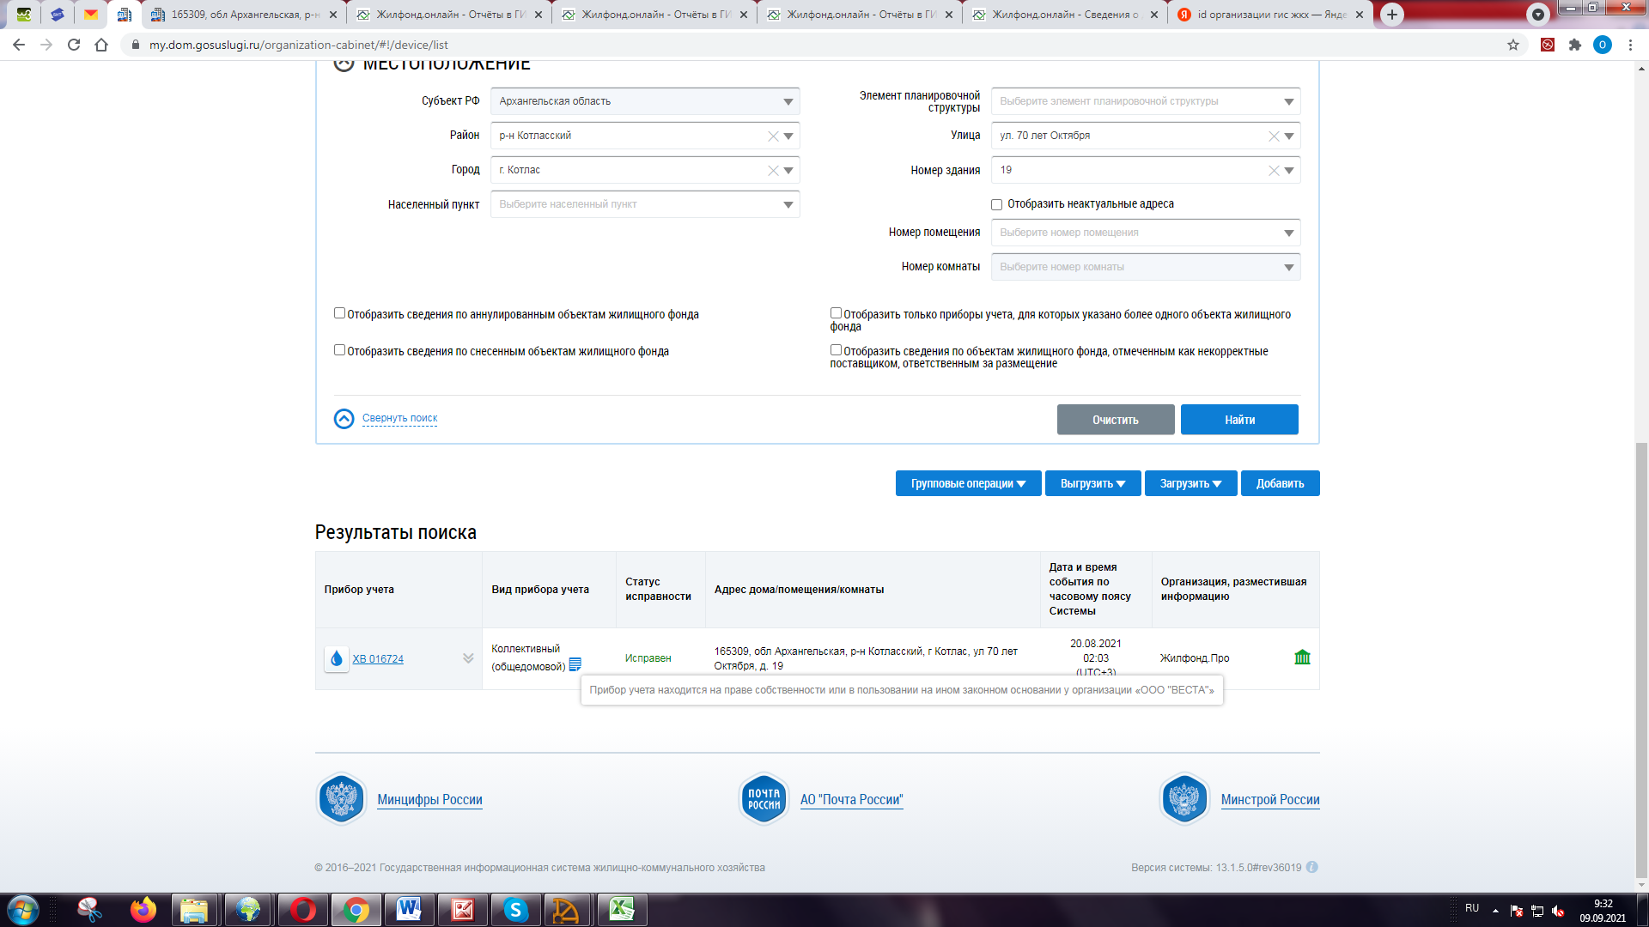Open the ХВ 016724 meter link
Screen dimensions: 1649x927
(378, 659)
